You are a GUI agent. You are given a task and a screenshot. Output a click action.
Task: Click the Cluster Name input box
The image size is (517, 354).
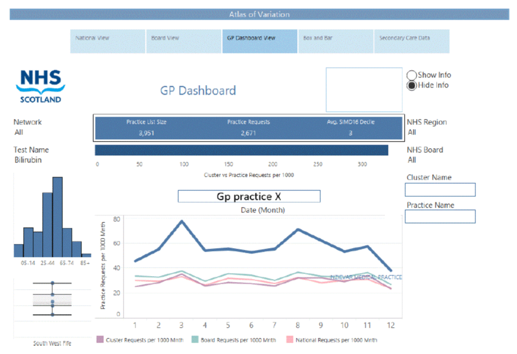point(440,190)
